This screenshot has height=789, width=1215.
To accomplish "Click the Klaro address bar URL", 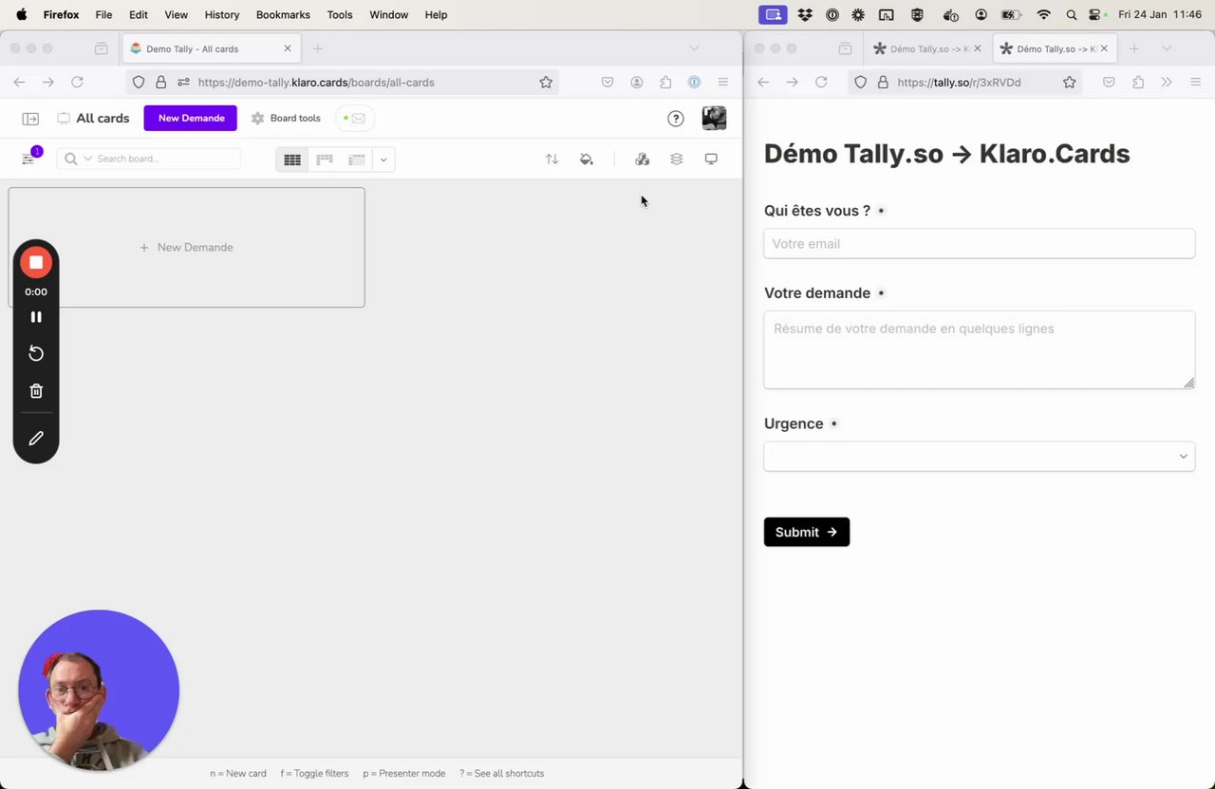I will (x=316, y=83).
